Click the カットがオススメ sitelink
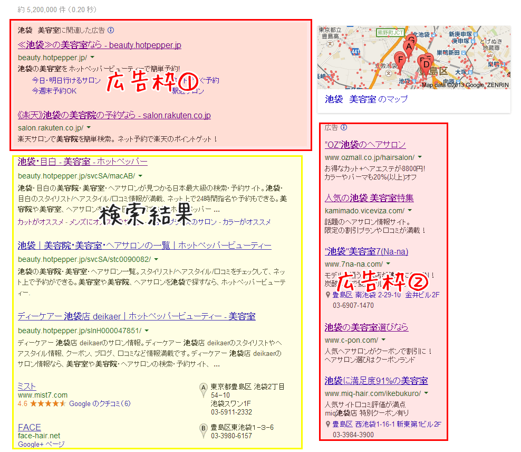The width and height of the screenshot is (521, 452). pos(41,222)
